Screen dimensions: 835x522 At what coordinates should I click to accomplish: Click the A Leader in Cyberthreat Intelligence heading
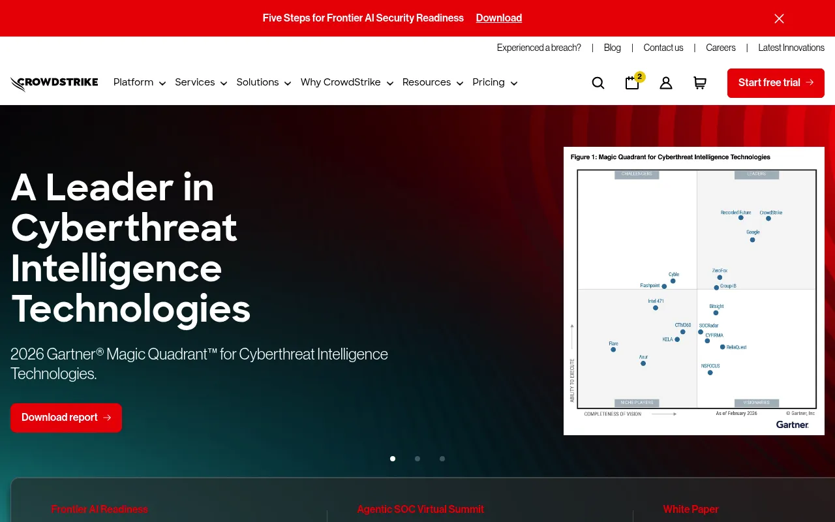(x=130, y=248)
